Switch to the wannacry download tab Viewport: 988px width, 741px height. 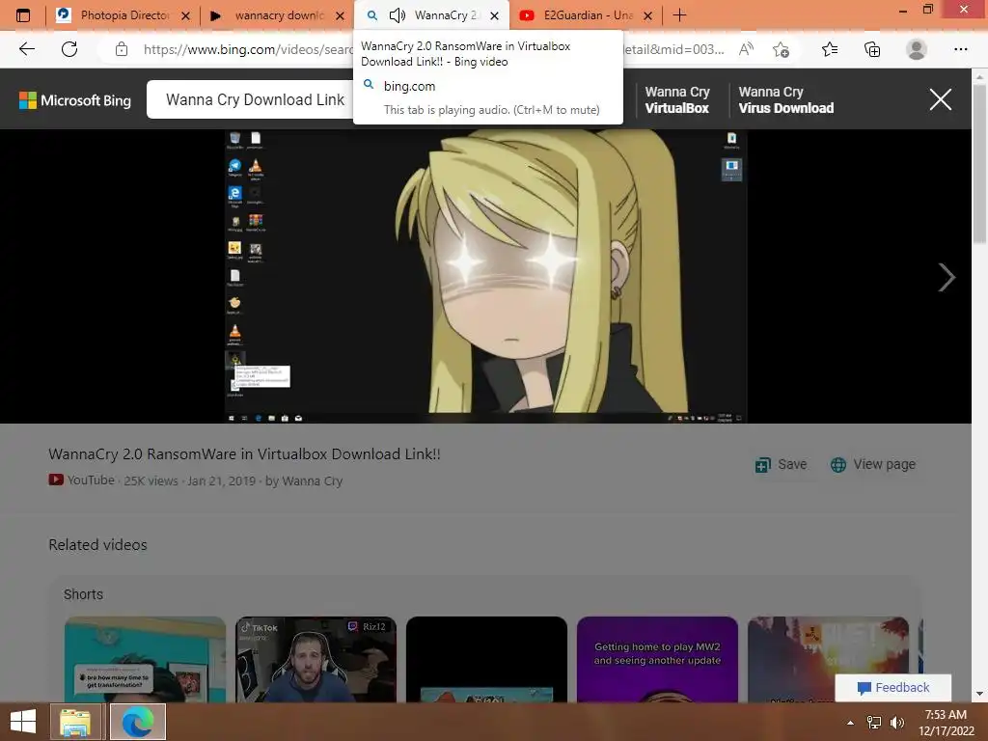click(x=277, y=15)
